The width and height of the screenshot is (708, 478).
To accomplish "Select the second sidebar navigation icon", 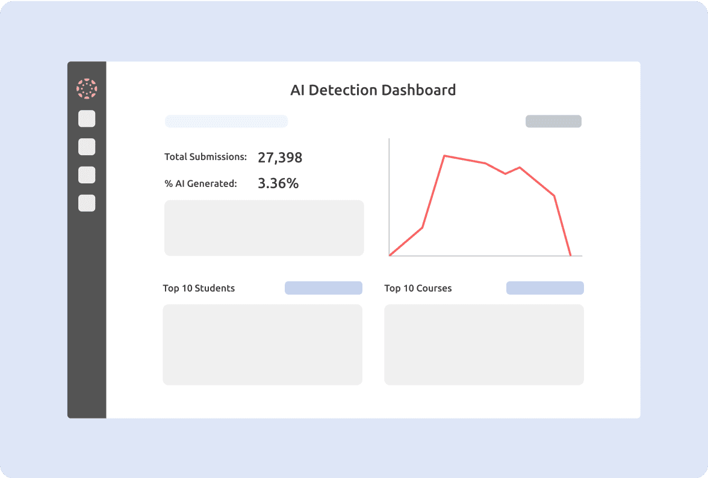I will [87, 147].
